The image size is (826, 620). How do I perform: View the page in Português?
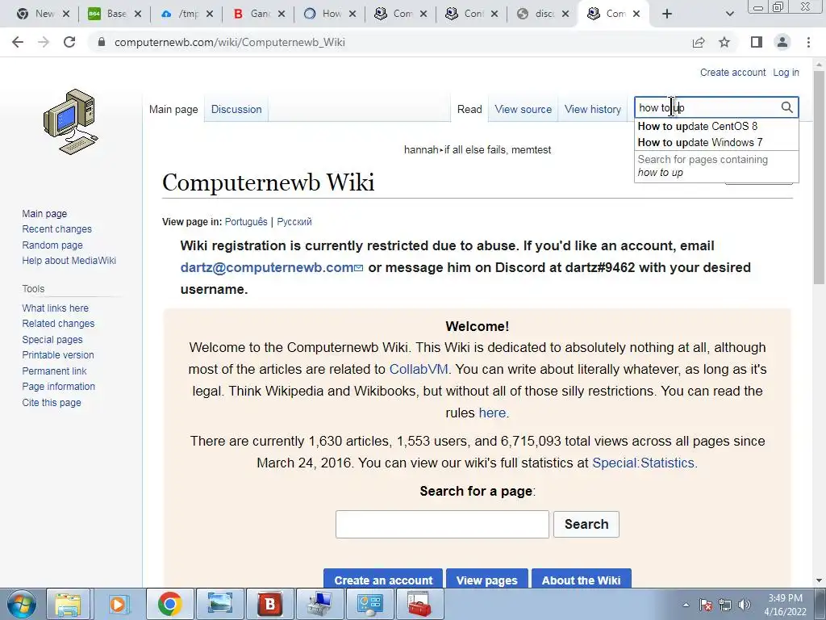point(246,221)
